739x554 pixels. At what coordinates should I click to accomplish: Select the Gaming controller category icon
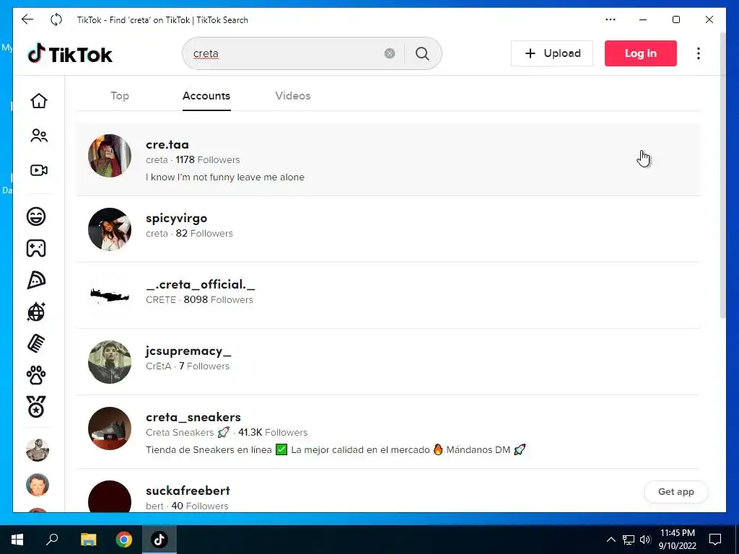(36, 248)
